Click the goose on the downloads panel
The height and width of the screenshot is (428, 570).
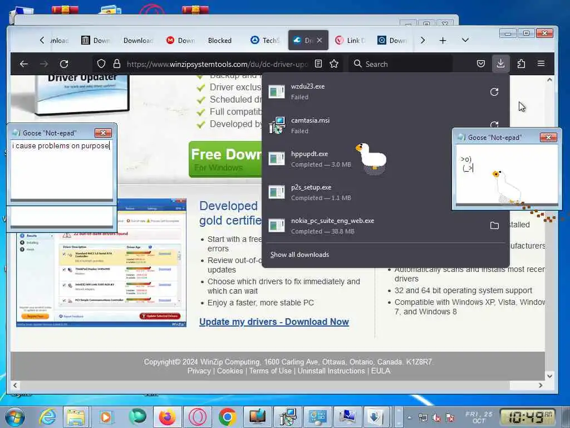(371, 158)
